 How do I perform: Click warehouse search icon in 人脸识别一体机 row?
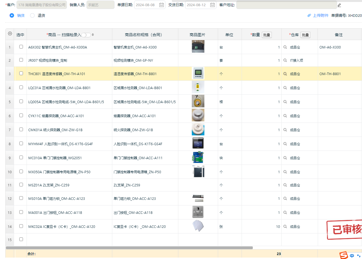[x=285, y=144]
